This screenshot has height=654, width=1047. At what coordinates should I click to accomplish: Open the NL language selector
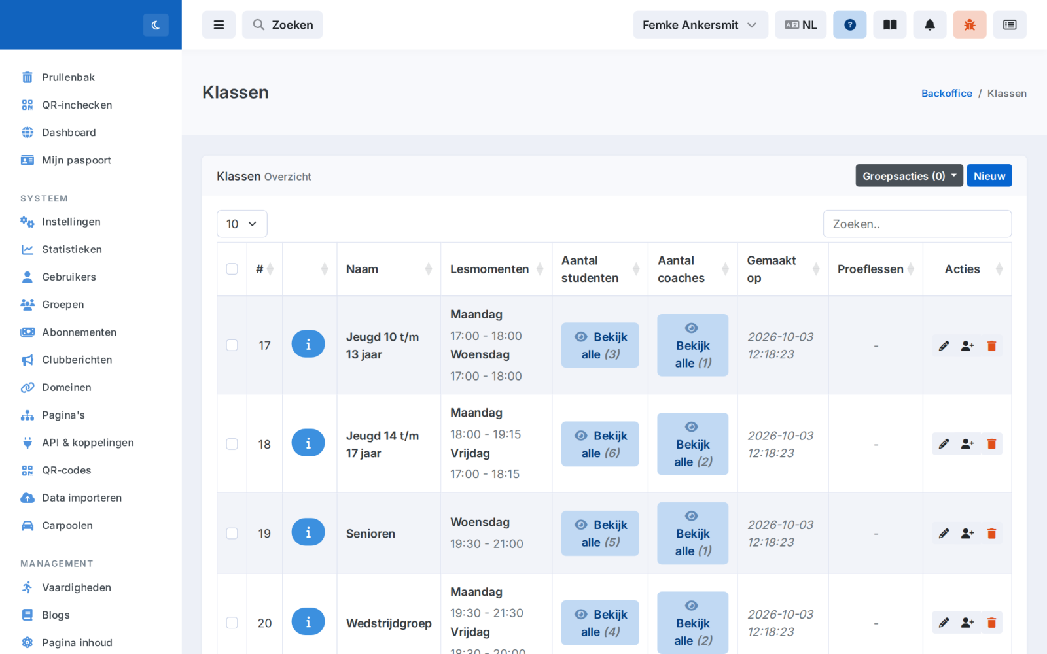point(800,25)
